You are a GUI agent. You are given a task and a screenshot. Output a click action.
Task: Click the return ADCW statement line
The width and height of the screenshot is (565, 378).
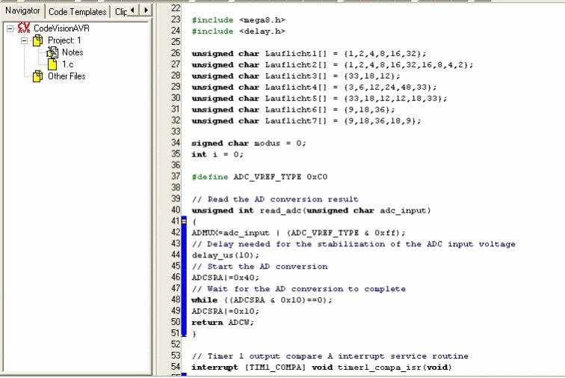[x=223, y=323]
